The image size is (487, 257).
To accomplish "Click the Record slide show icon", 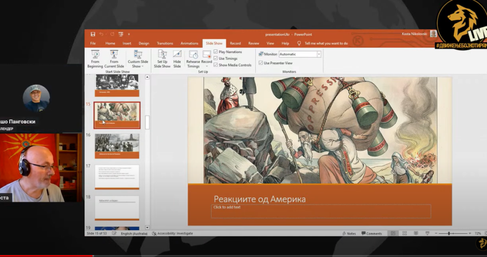I will click(x=206, y=55).
